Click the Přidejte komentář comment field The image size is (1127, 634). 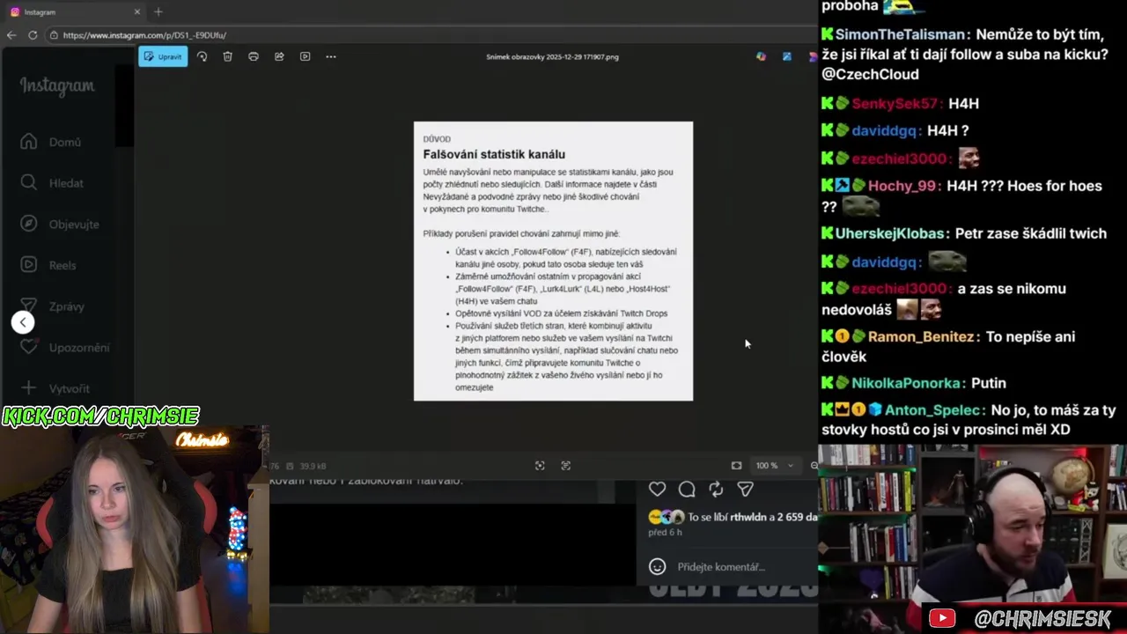pos(721,567)
